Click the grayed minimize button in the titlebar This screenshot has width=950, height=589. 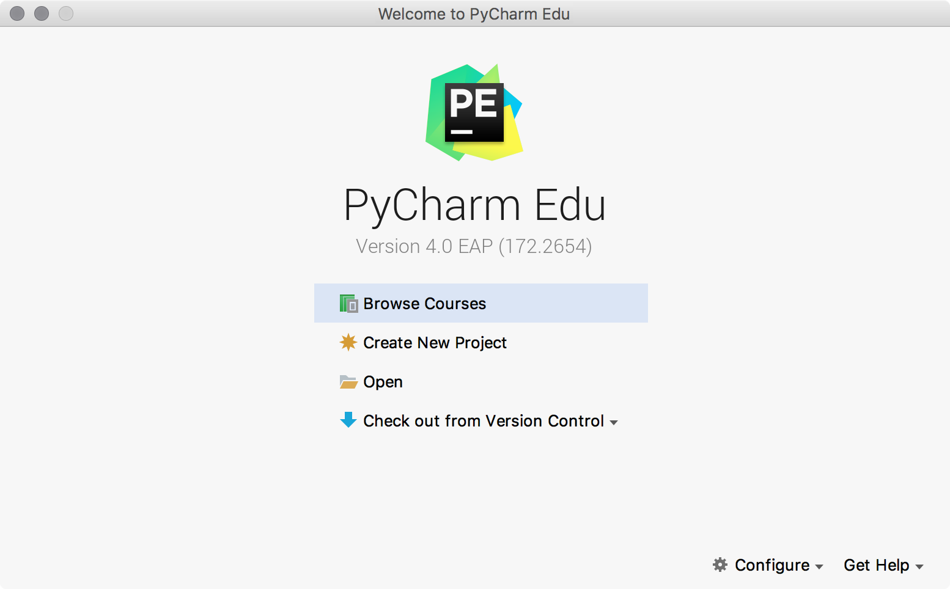click(x=42, y=13)
